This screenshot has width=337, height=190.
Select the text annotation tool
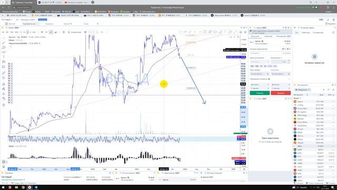[4, 57]
